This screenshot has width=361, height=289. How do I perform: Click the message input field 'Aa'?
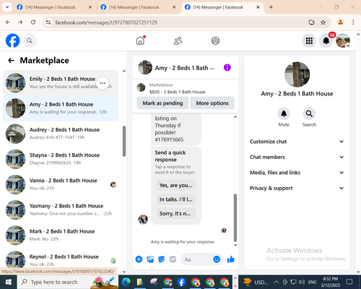tap(197, 259)
